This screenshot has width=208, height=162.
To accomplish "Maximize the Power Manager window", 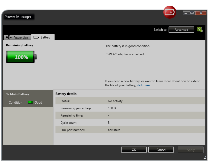I will pyautogui.click(x=192, y=13).
